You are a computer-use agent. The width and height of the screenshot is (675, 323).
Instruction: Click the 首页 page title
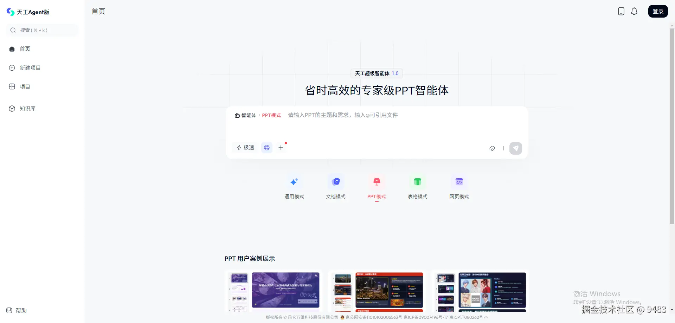point(98,11)
